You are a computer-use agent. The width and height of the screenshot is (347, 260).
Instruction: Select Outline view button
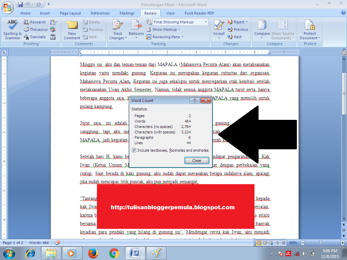point(277,243)
